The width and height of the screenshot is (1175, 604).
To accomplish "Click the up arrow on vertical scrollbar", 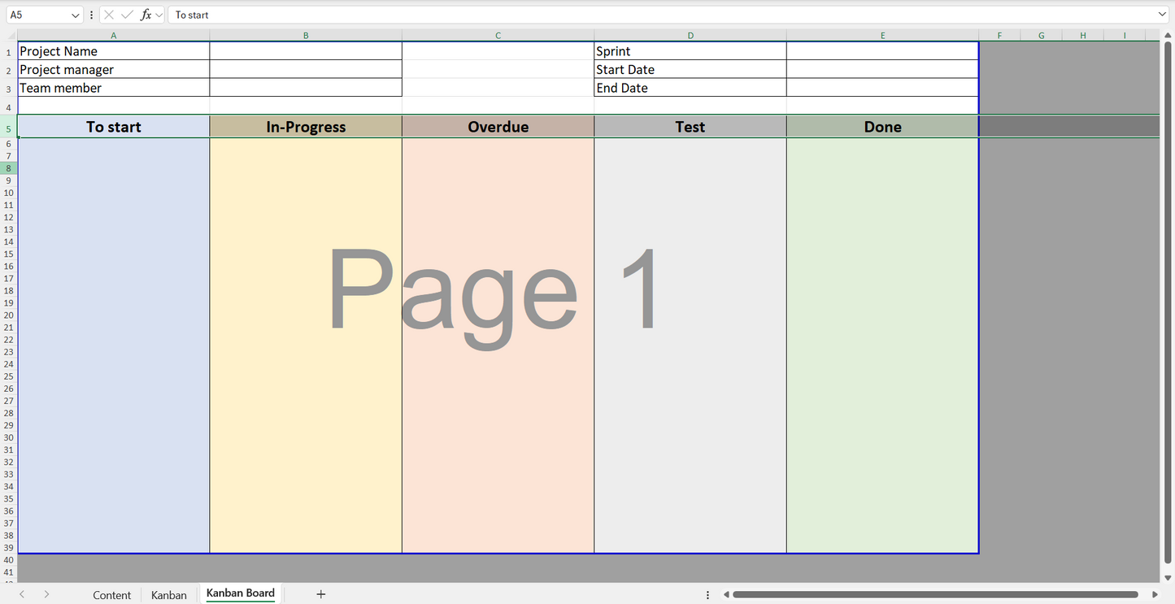I will [x=1168, y=35].
